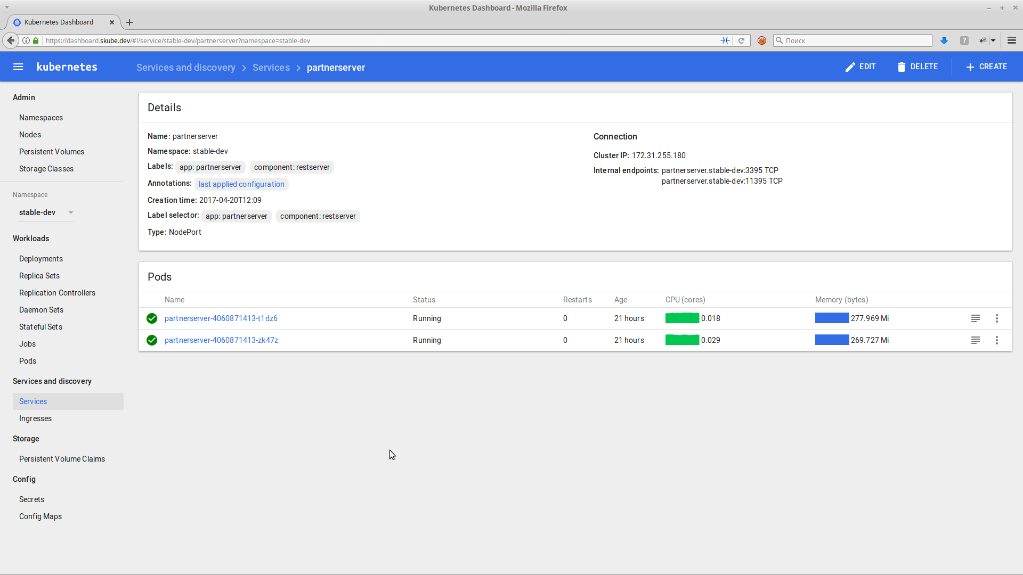
Task: Click Services breadcrumb link
Action: pyautogui.click(x=271, y=68)
